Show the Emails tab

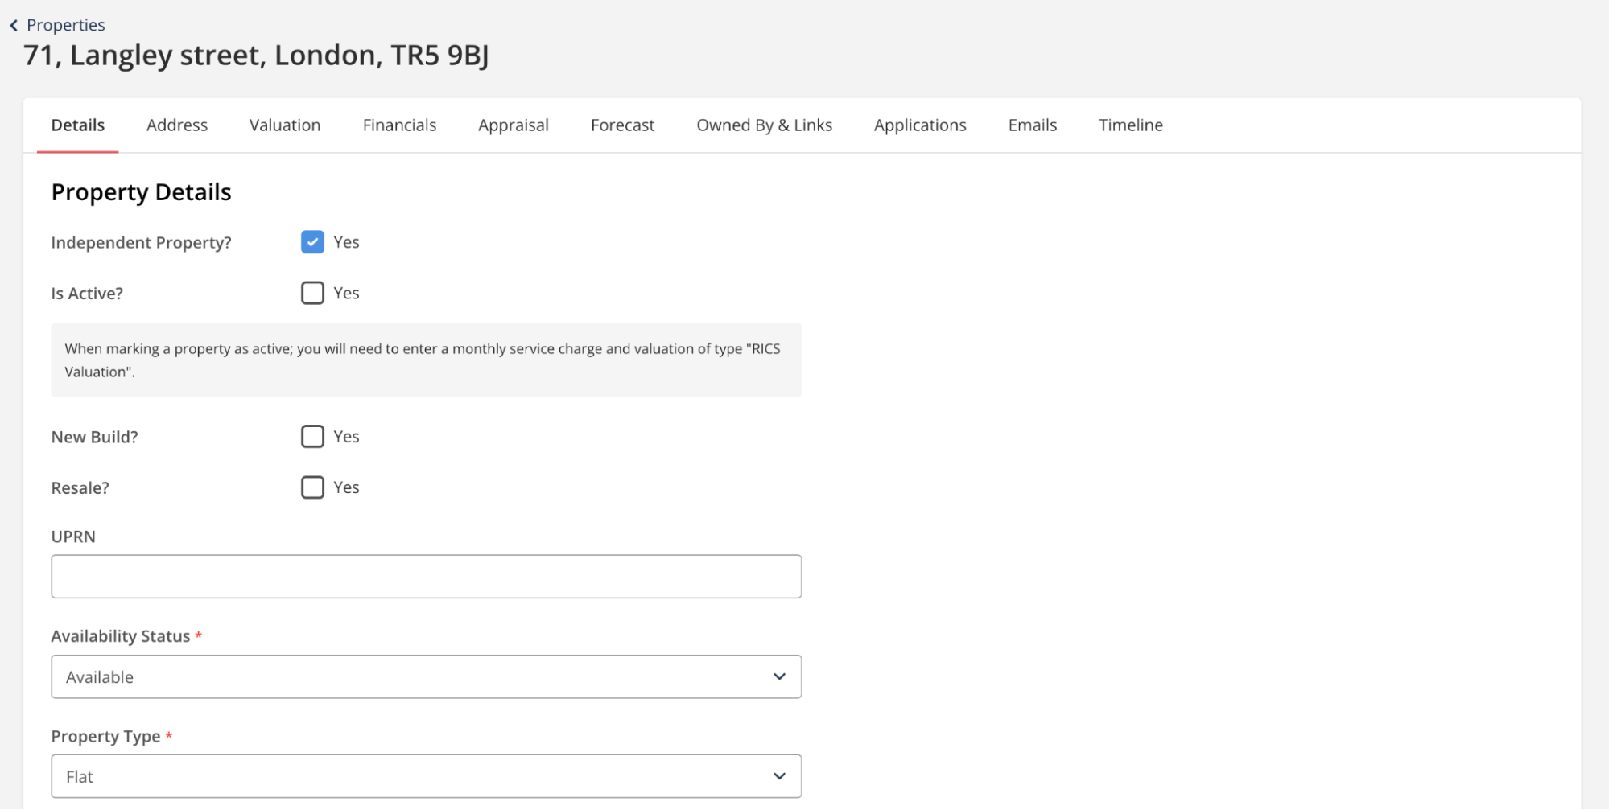tap(1032, 125)
